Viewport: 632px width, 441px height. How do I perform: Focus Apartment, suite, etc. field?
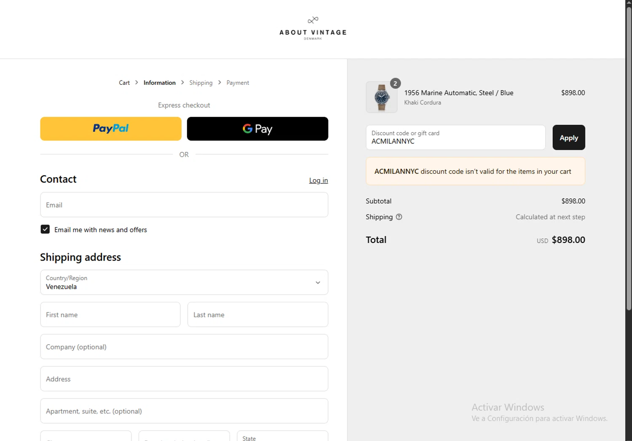[184, 411]
